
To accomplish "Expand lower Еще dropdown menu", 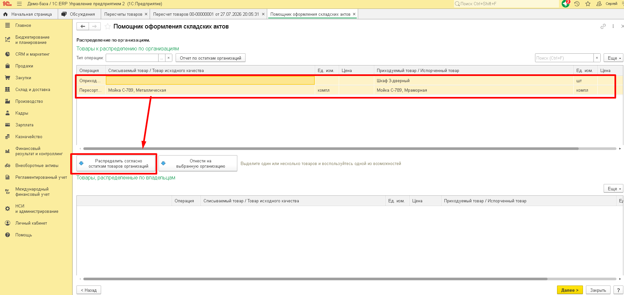I will (613, 189).
